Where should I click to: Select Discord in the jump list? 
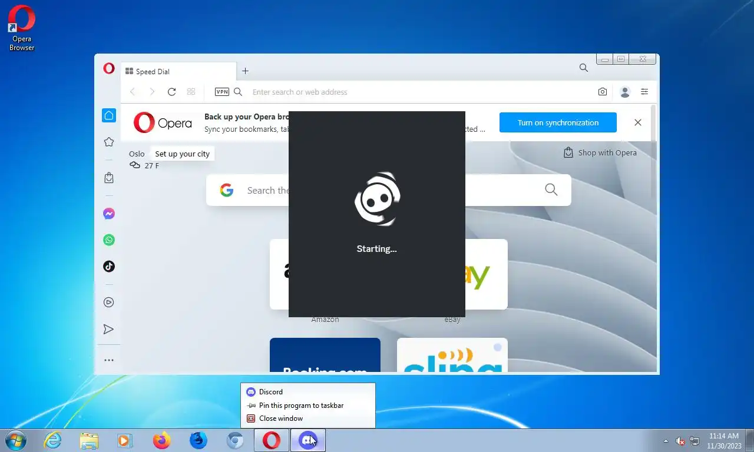click(308, 391)
